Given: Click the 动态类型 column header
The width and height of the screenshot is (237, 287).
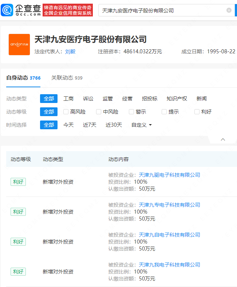Looking at the screenshot, I should click(x=53, y=159).
